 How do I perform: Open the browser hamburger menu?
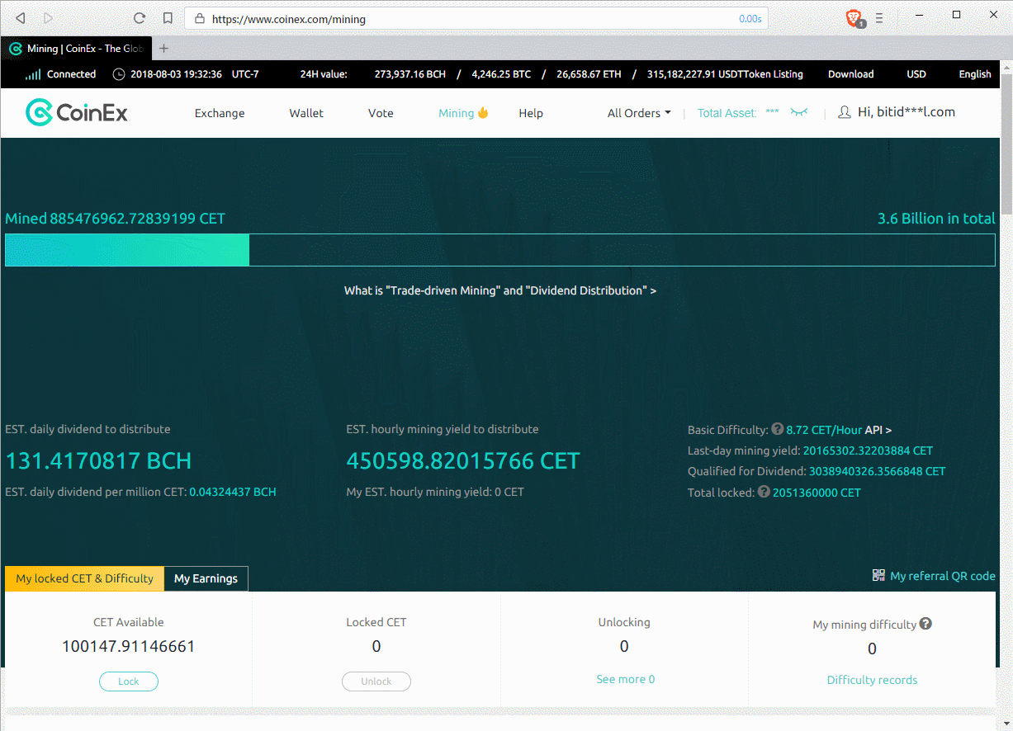(x=879, y=17)
